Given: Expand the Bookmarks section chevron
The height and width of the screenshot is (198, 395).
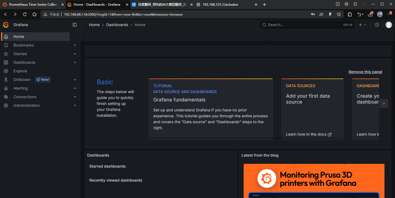Looking at the screenshot, I should click(x=75, y=45).
